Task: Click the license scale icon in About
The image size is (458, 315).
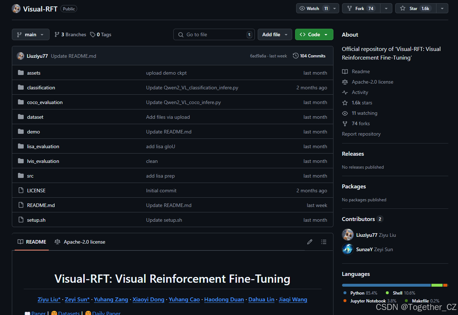Action: click(x=345, y=82)
